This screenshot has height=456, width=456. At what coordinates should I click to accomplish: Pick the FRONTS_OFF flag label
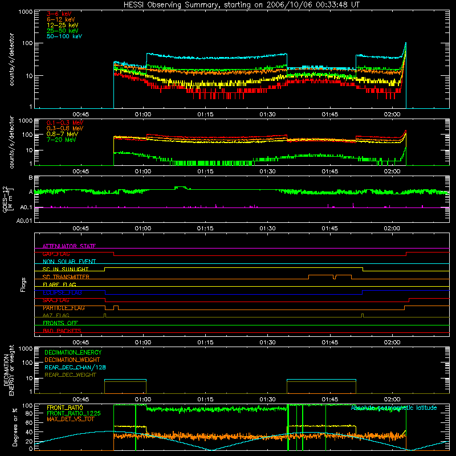[x=60, y=323]
